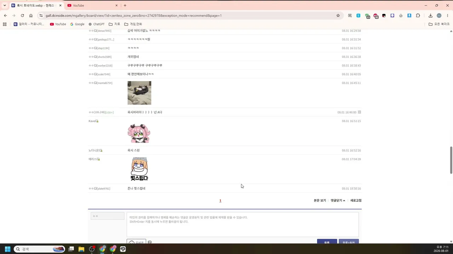Collapse comments with 댓글닫기
This screenshot has height=254, width=453.
(x=338, y=200)
